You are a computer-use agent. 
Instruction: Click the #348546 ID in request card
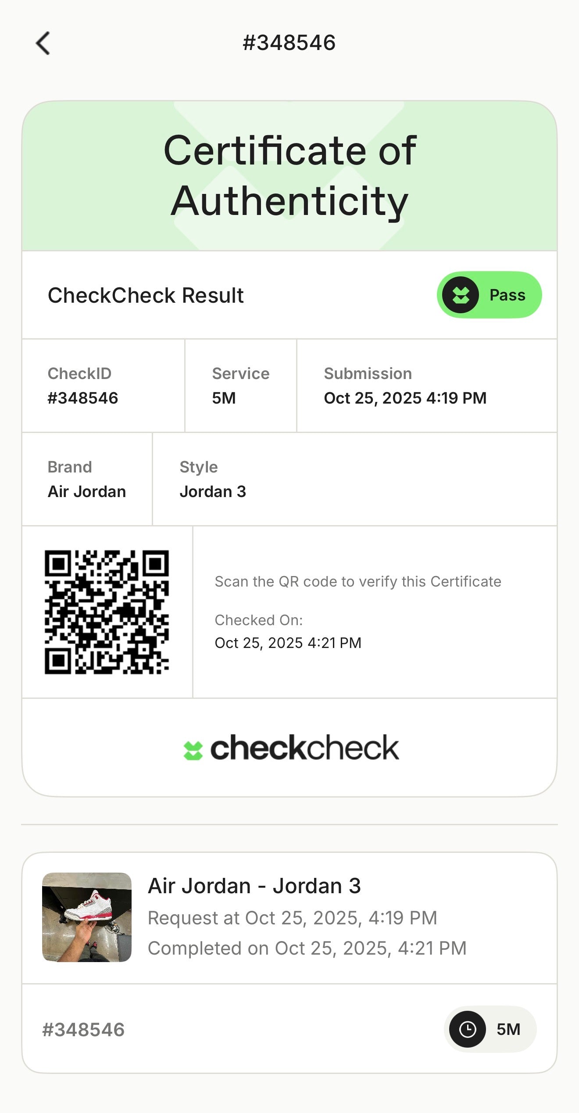coord(83,1030)
